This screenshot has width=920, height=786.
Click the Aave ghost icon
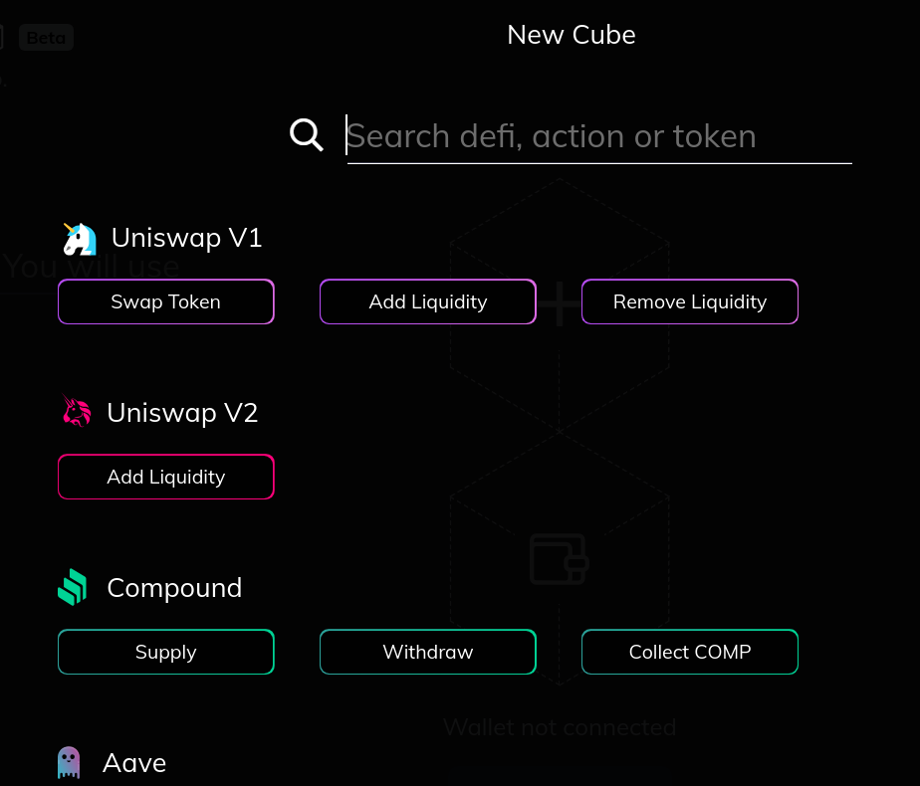69,762
